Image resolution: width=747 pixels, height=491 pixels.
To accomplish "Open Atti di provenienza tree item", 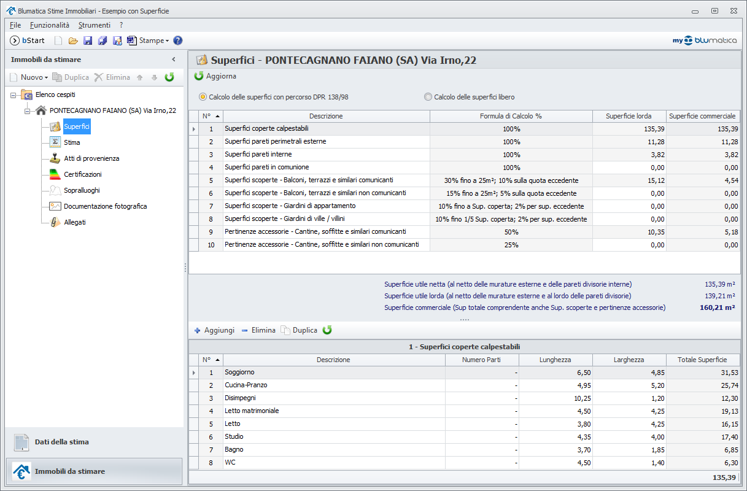I will tap(91, 158).
